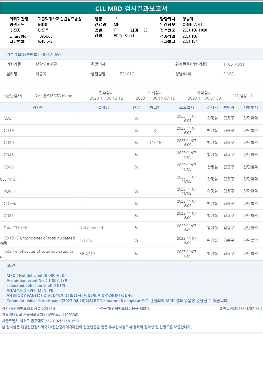This screenshot has width=263, height=367.
Task: Click the 단위 column header
Action: click(x=136, y=108)
